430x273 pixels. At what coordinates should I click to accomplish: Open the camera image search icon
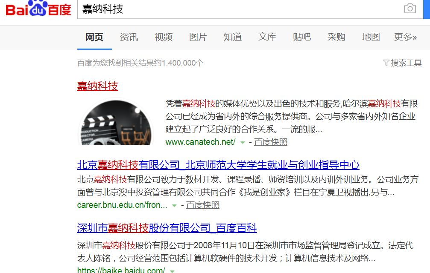[410, 8]
